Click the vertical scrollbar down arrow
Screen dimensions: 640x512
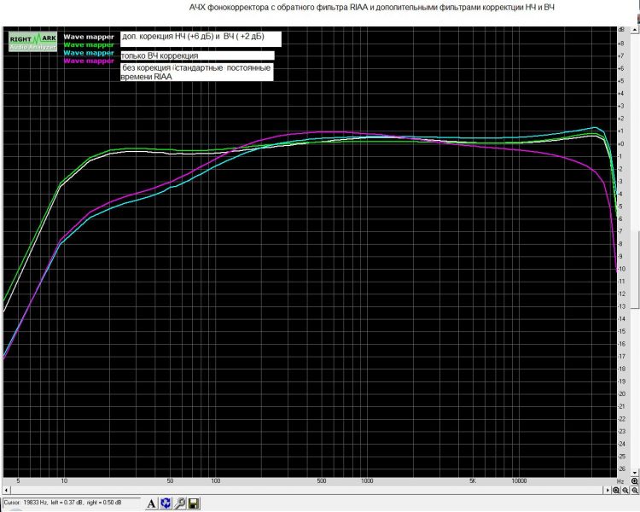coord(635,473)
